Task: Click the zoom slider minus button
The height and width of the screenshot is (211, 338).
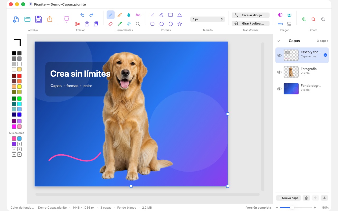Action: tap(277, 208)
